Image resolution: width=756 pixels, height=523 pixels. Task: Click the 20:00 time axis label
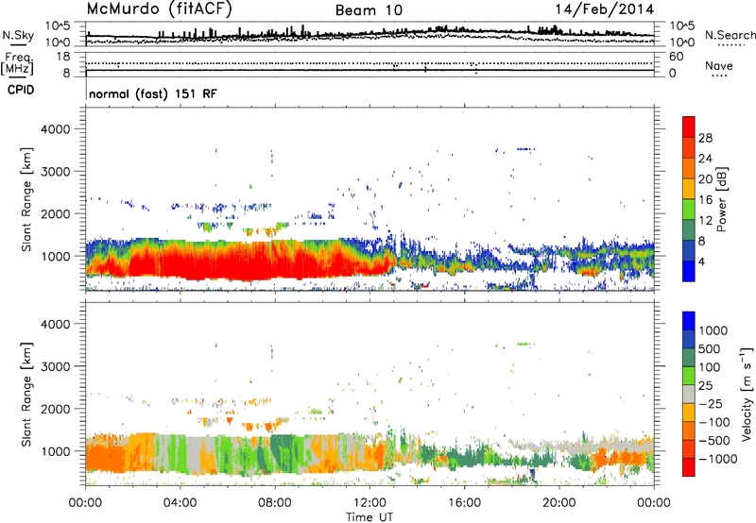pos(558,503)
